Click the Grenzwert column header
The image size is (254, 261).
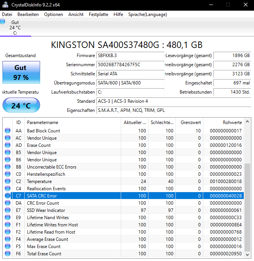click(x=189, y=123)
